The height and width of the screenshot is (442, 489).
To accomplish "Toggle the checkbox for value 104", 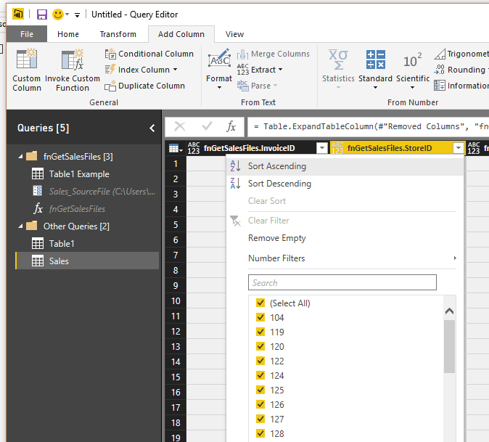I will (260, 317).
